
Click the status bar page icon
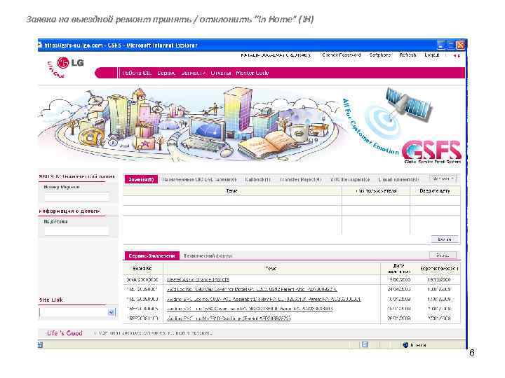pyautogui.click(x=40, y=345)
